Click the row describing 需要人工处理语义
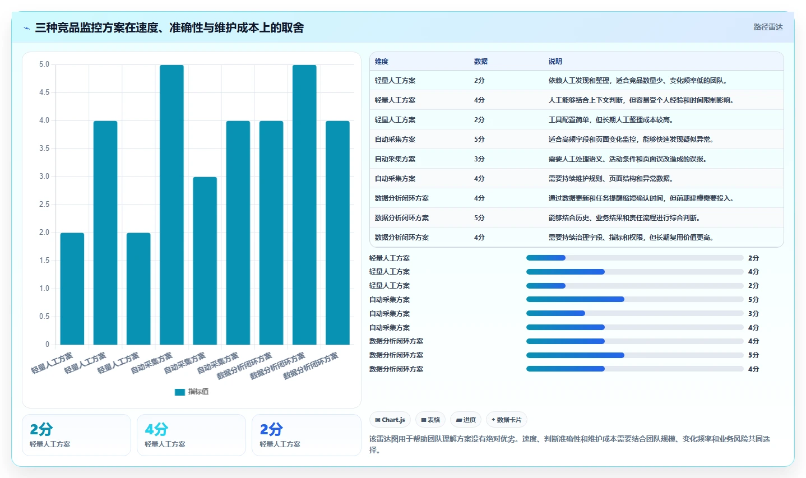 tap(576, 159)
